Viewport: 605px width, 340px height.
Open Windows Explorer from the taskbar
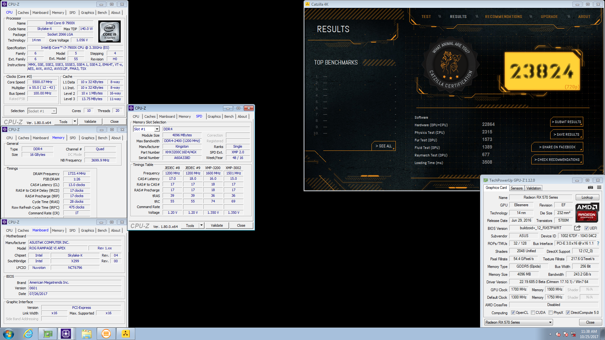pyautogui.click(x=86, y=334)
